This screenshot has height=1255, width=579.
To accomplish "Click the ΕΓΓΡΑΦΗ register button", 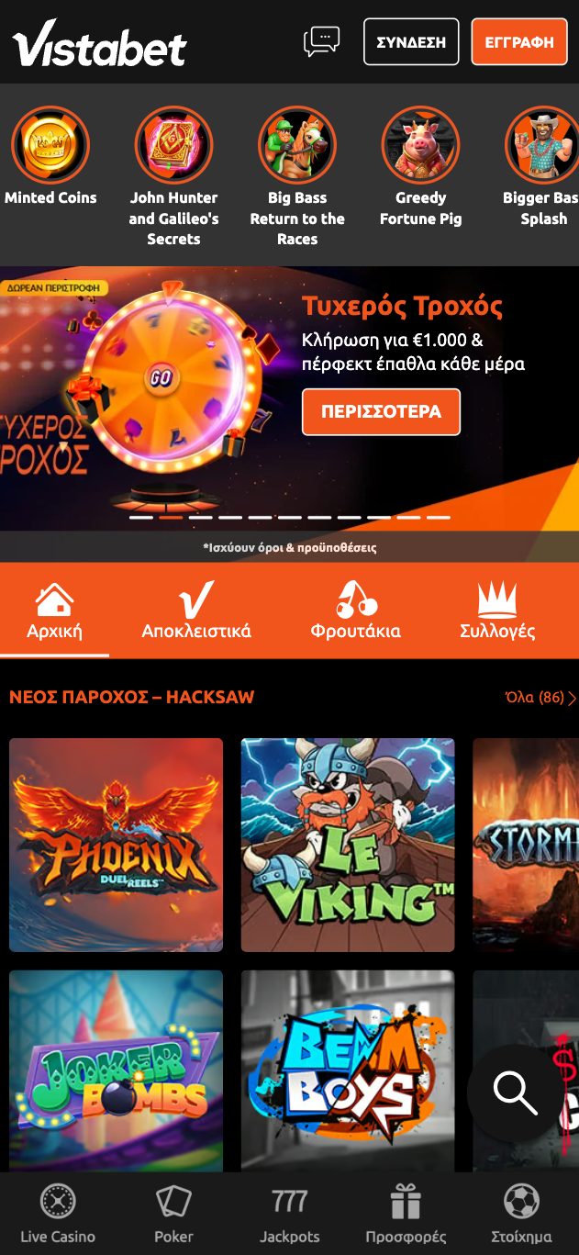I will pos(519,42).
